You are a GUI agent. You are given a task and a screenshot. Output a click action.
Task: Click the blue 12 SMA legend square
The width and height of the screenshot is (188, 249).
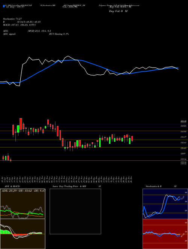(4, 6)
